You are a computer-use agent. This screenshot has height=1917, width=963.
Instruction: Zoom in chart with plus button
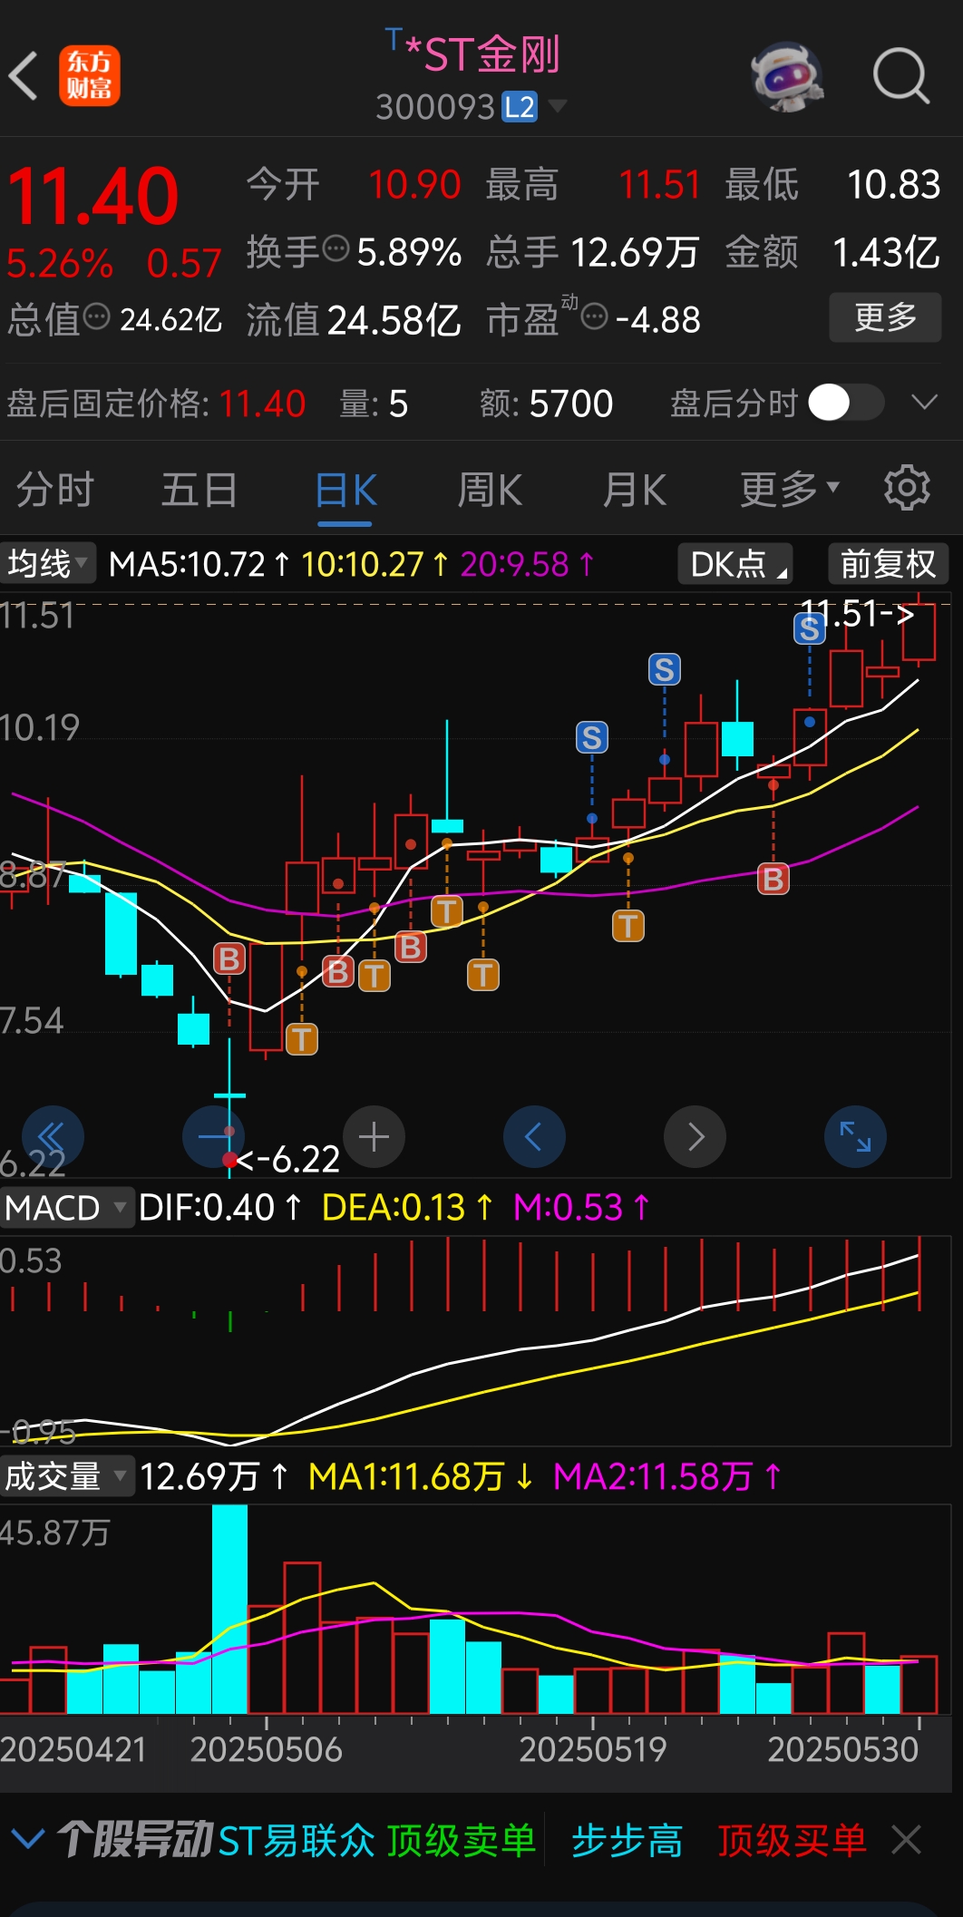click(374, 1136)
